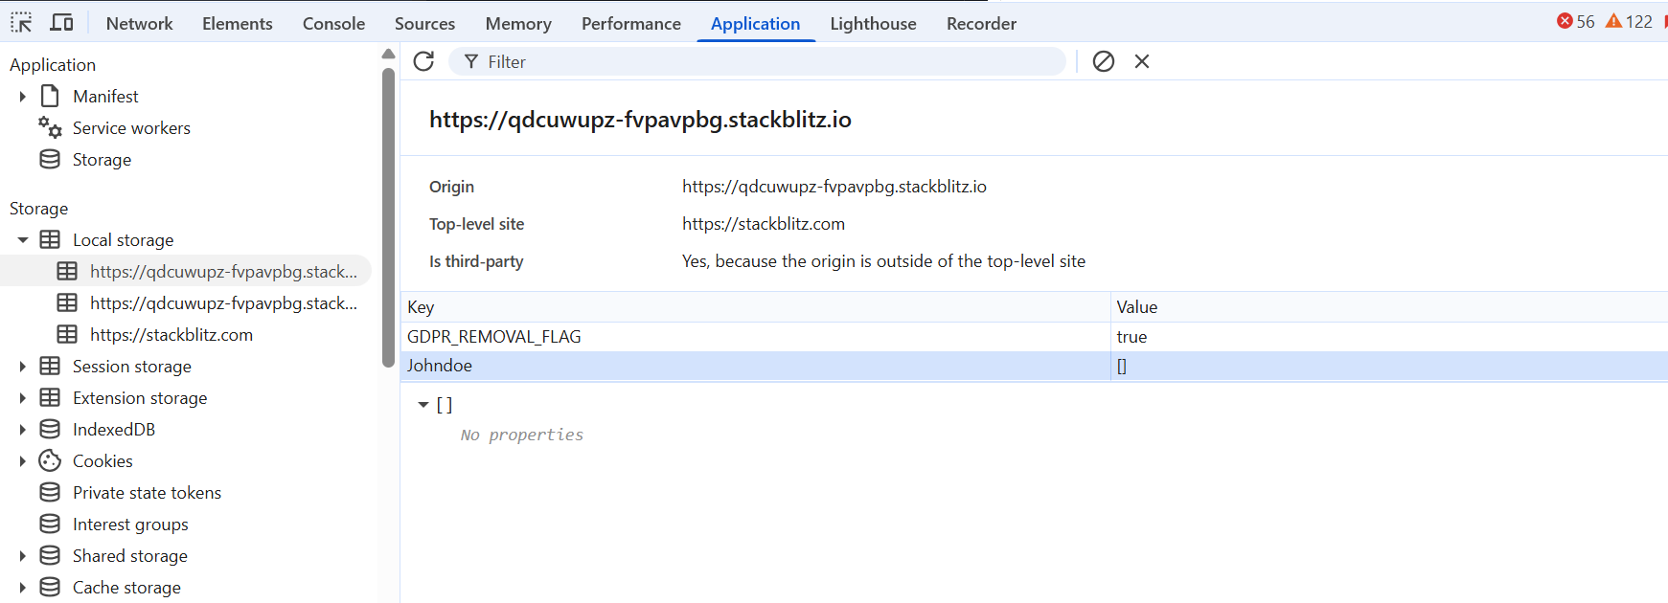The height and width of the screenshot is (603, 1668).
Task: Click the sidebar vertical scrollbar
Action: coord(388,220)
